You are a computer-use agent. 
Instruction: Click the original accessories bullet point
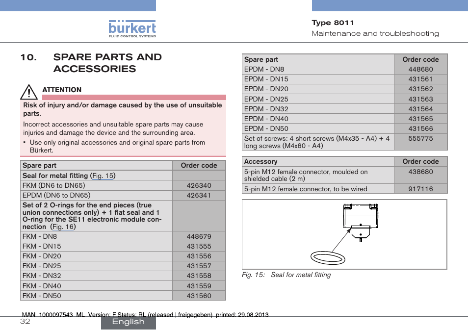coord(117,146)
